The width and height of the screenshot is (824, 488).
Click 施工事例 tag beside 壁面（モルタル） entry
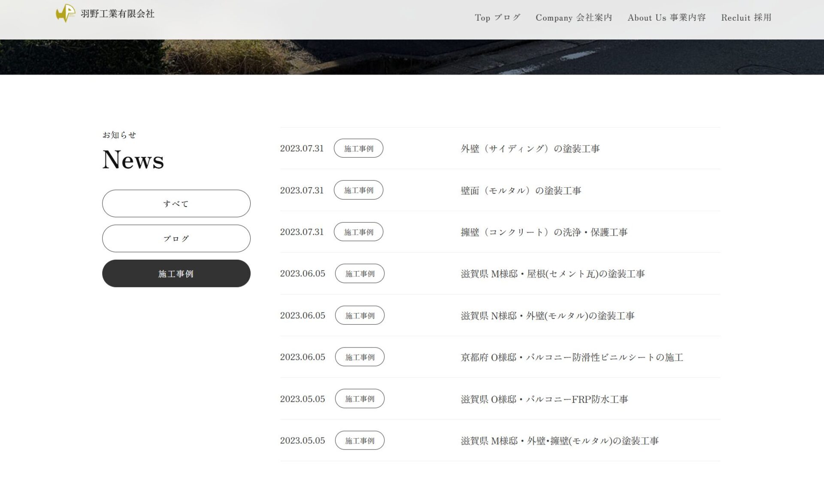point(358,190)
